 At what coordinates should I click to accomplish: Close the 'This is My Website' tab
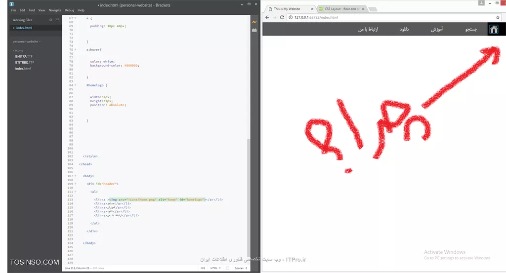coord(312,9)
